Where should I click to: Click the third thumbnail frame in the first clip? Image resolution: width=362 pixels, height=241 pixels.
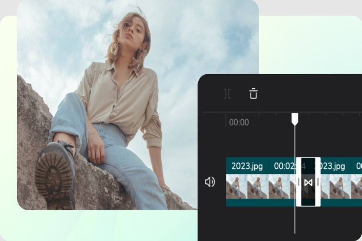click(x=279, y=186)
